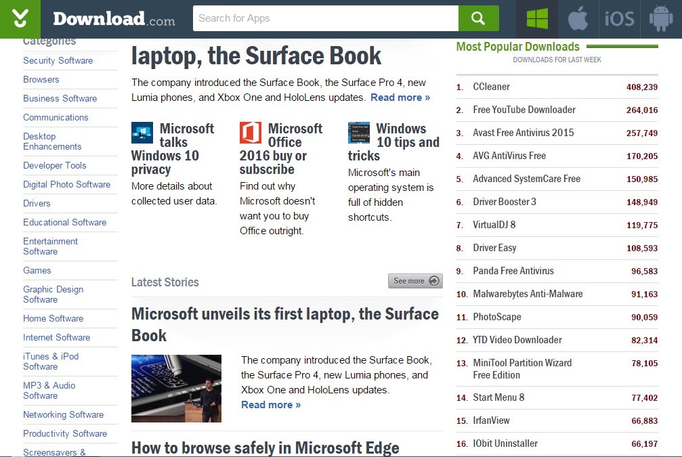Open the Drivers category

click(x=37, y=204)
